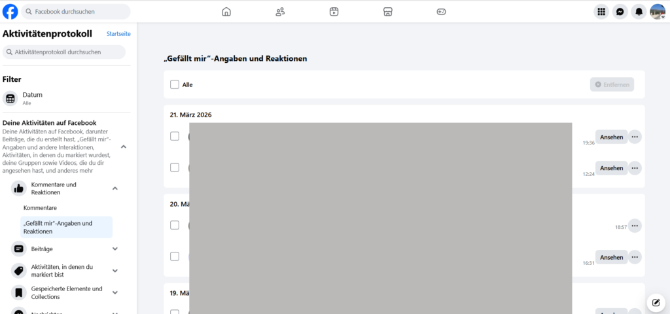Tick the checkbox of the 19:36 entry
Image resolution: width=670 pixels, height=314 pixels.
[175, 136]
